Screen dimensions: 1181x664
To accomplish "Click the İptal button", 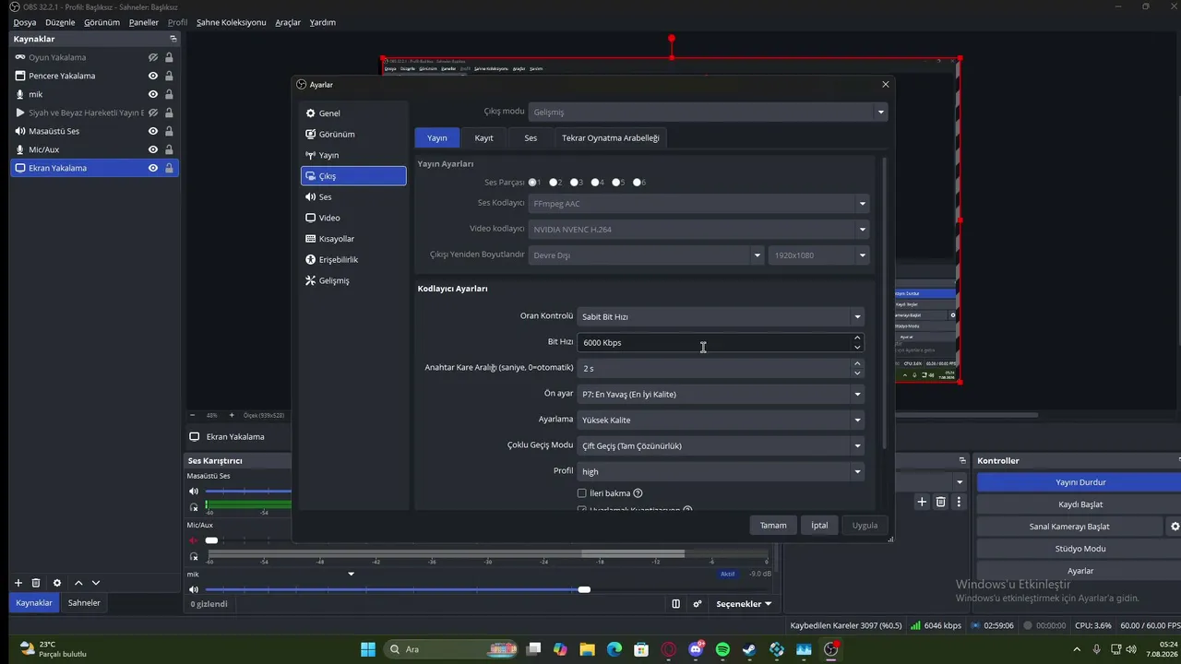I will point(819,526).
